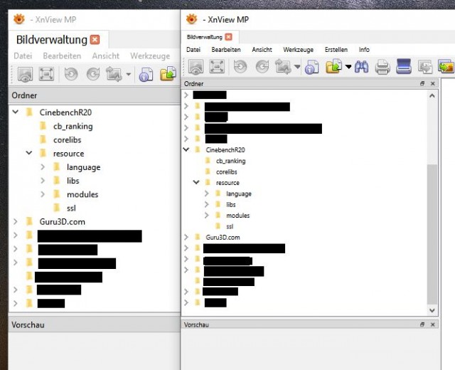Open Bearbeiten menu in the left window
This screenshot has height=370, width=455.
[62, 55]
